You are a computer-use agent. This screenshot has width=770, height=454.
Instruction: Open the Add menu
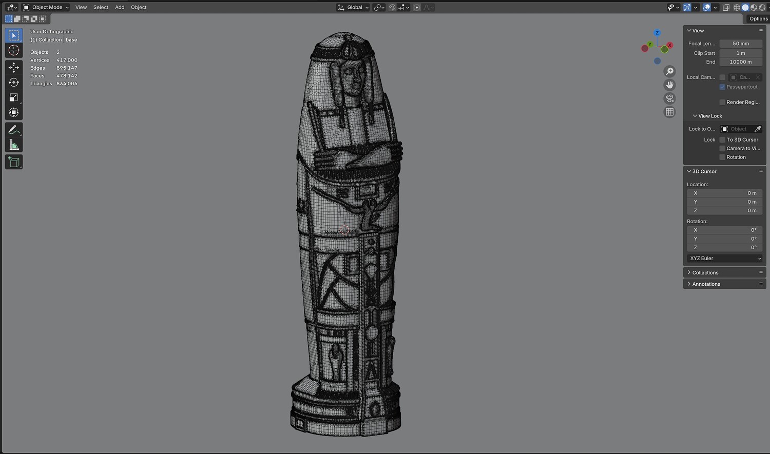pyautogui.click(x=120, y=7)
